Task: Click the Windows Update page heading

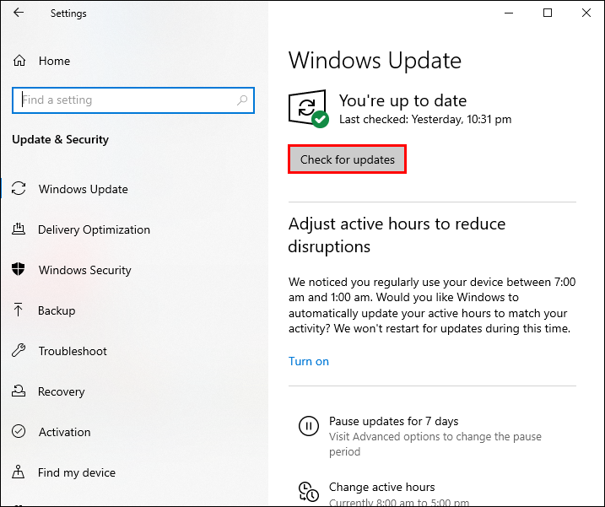Action: (375, 61)
